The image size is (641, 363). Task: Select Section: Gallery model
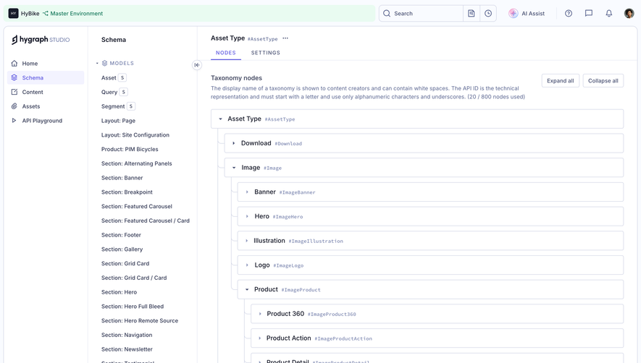122,249
